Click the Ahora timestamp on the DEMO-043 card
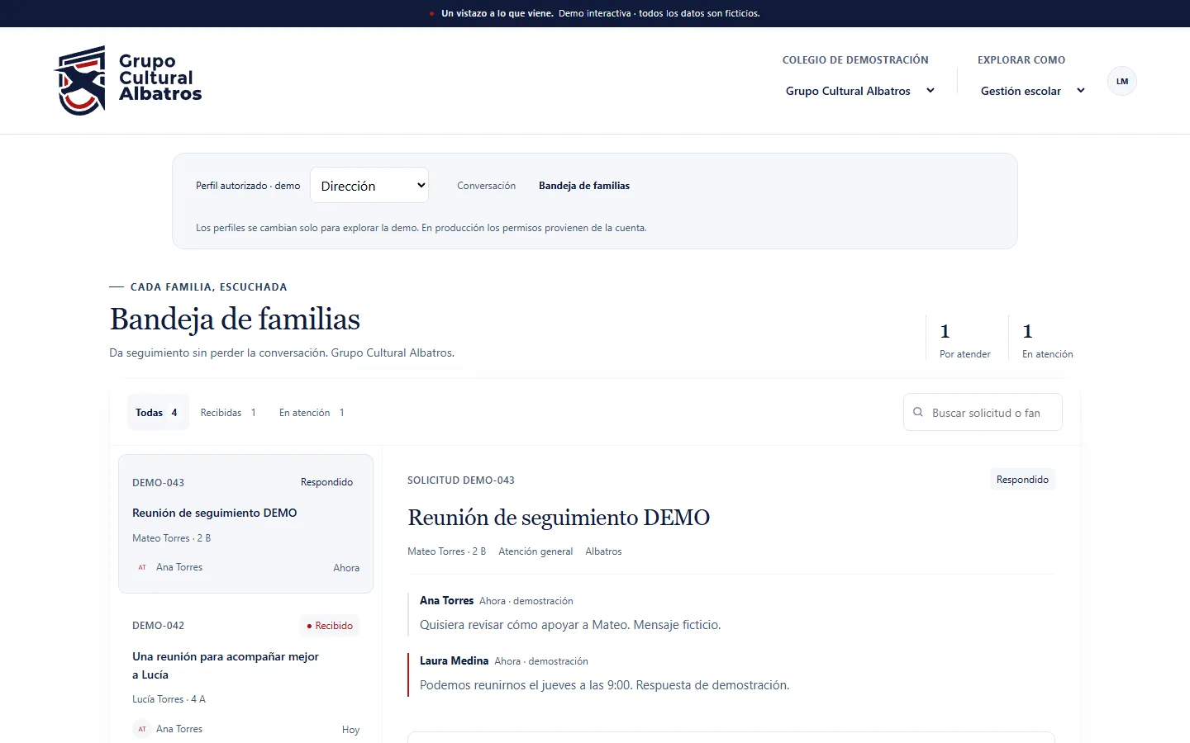1190x743 pixels. [346, 568]
